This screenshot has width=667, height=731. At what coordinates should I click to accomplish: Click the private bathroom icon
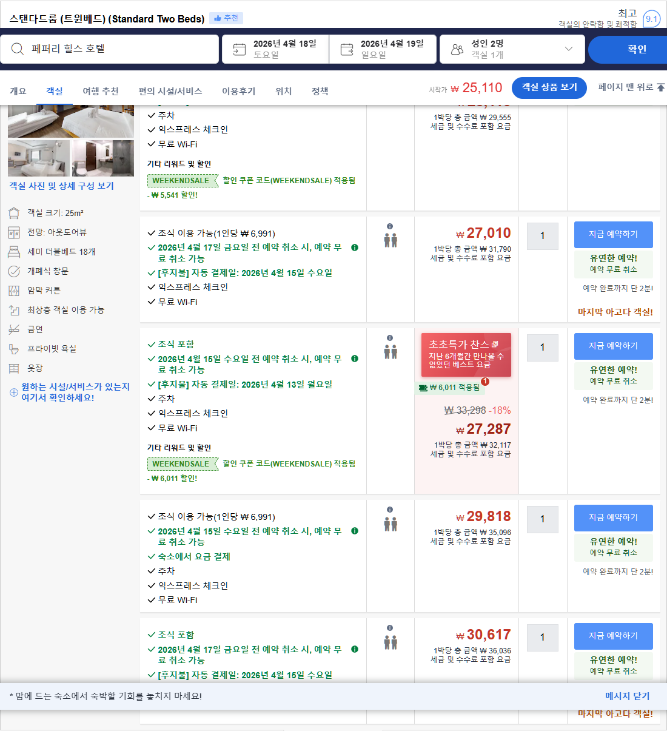(x=14, y=349)
